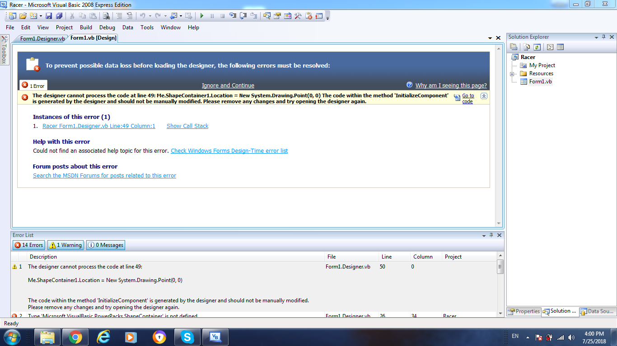Open the Add New Item dropdown arrow
Image resolution: width=617 pixels, height=346 pixels.
pyautogui.click(x=41, y=16)
